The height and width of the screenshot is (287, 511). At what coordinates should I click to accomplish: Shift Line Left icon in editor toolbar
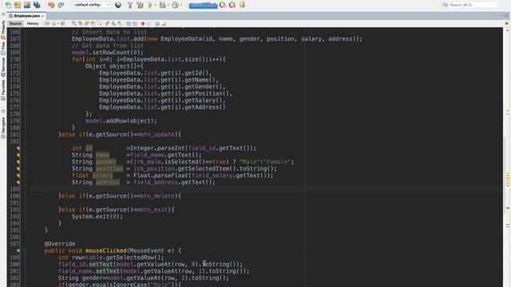[129, 23]
